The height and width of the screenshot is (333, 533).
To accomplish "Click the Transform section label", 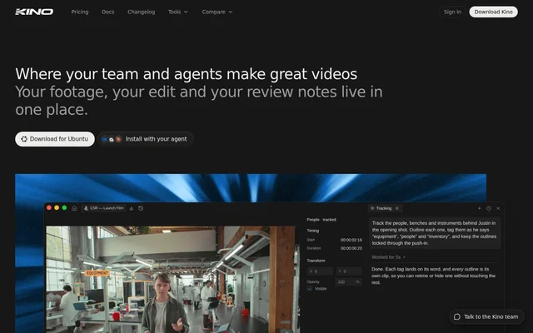I will pos(316,261).
